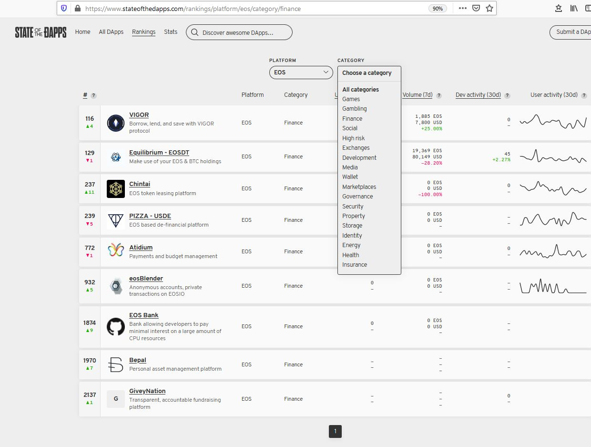Click the padlock site security icon
This screenshot has height=447, width=591.
(x=78, y=8)
